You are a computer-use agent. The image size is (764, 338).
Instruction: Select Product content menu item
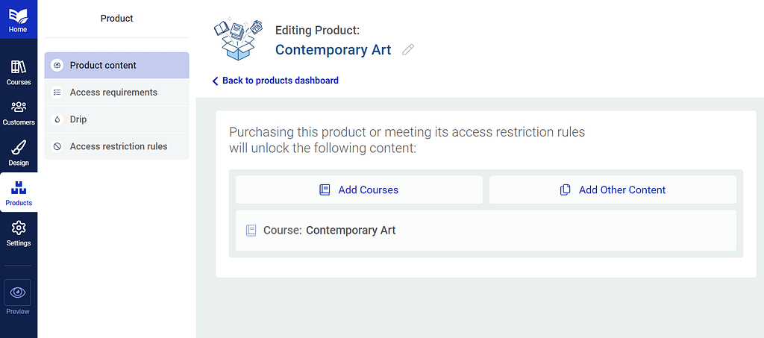pyautogui.click(x=116, y=65)
